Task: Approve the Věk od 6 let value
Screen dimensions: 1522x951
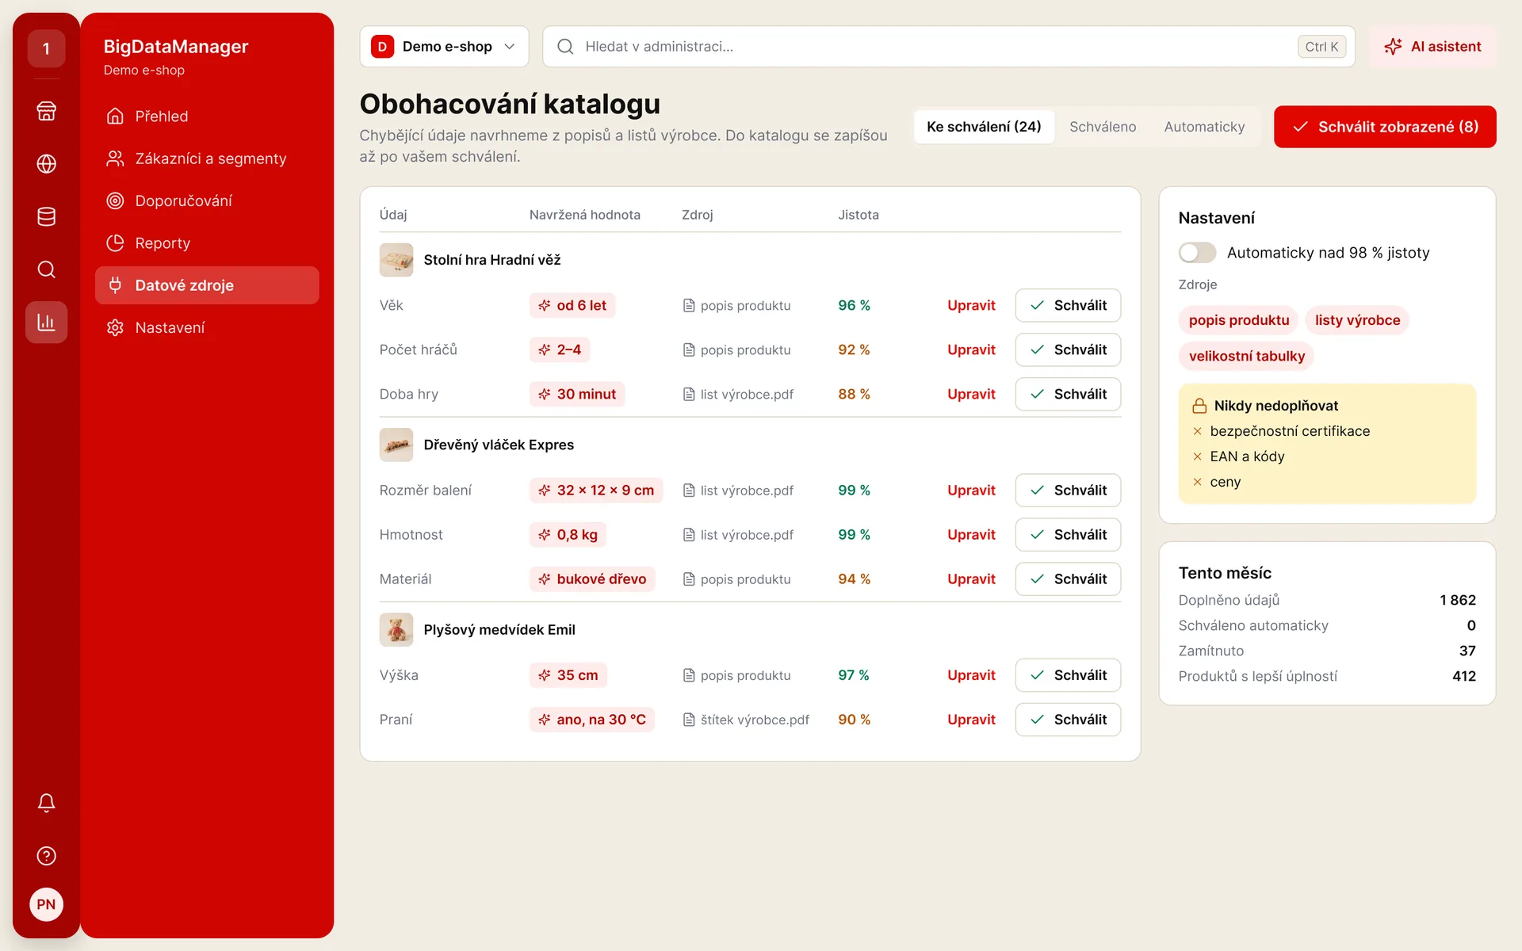Action: (x=1068, y=305)
